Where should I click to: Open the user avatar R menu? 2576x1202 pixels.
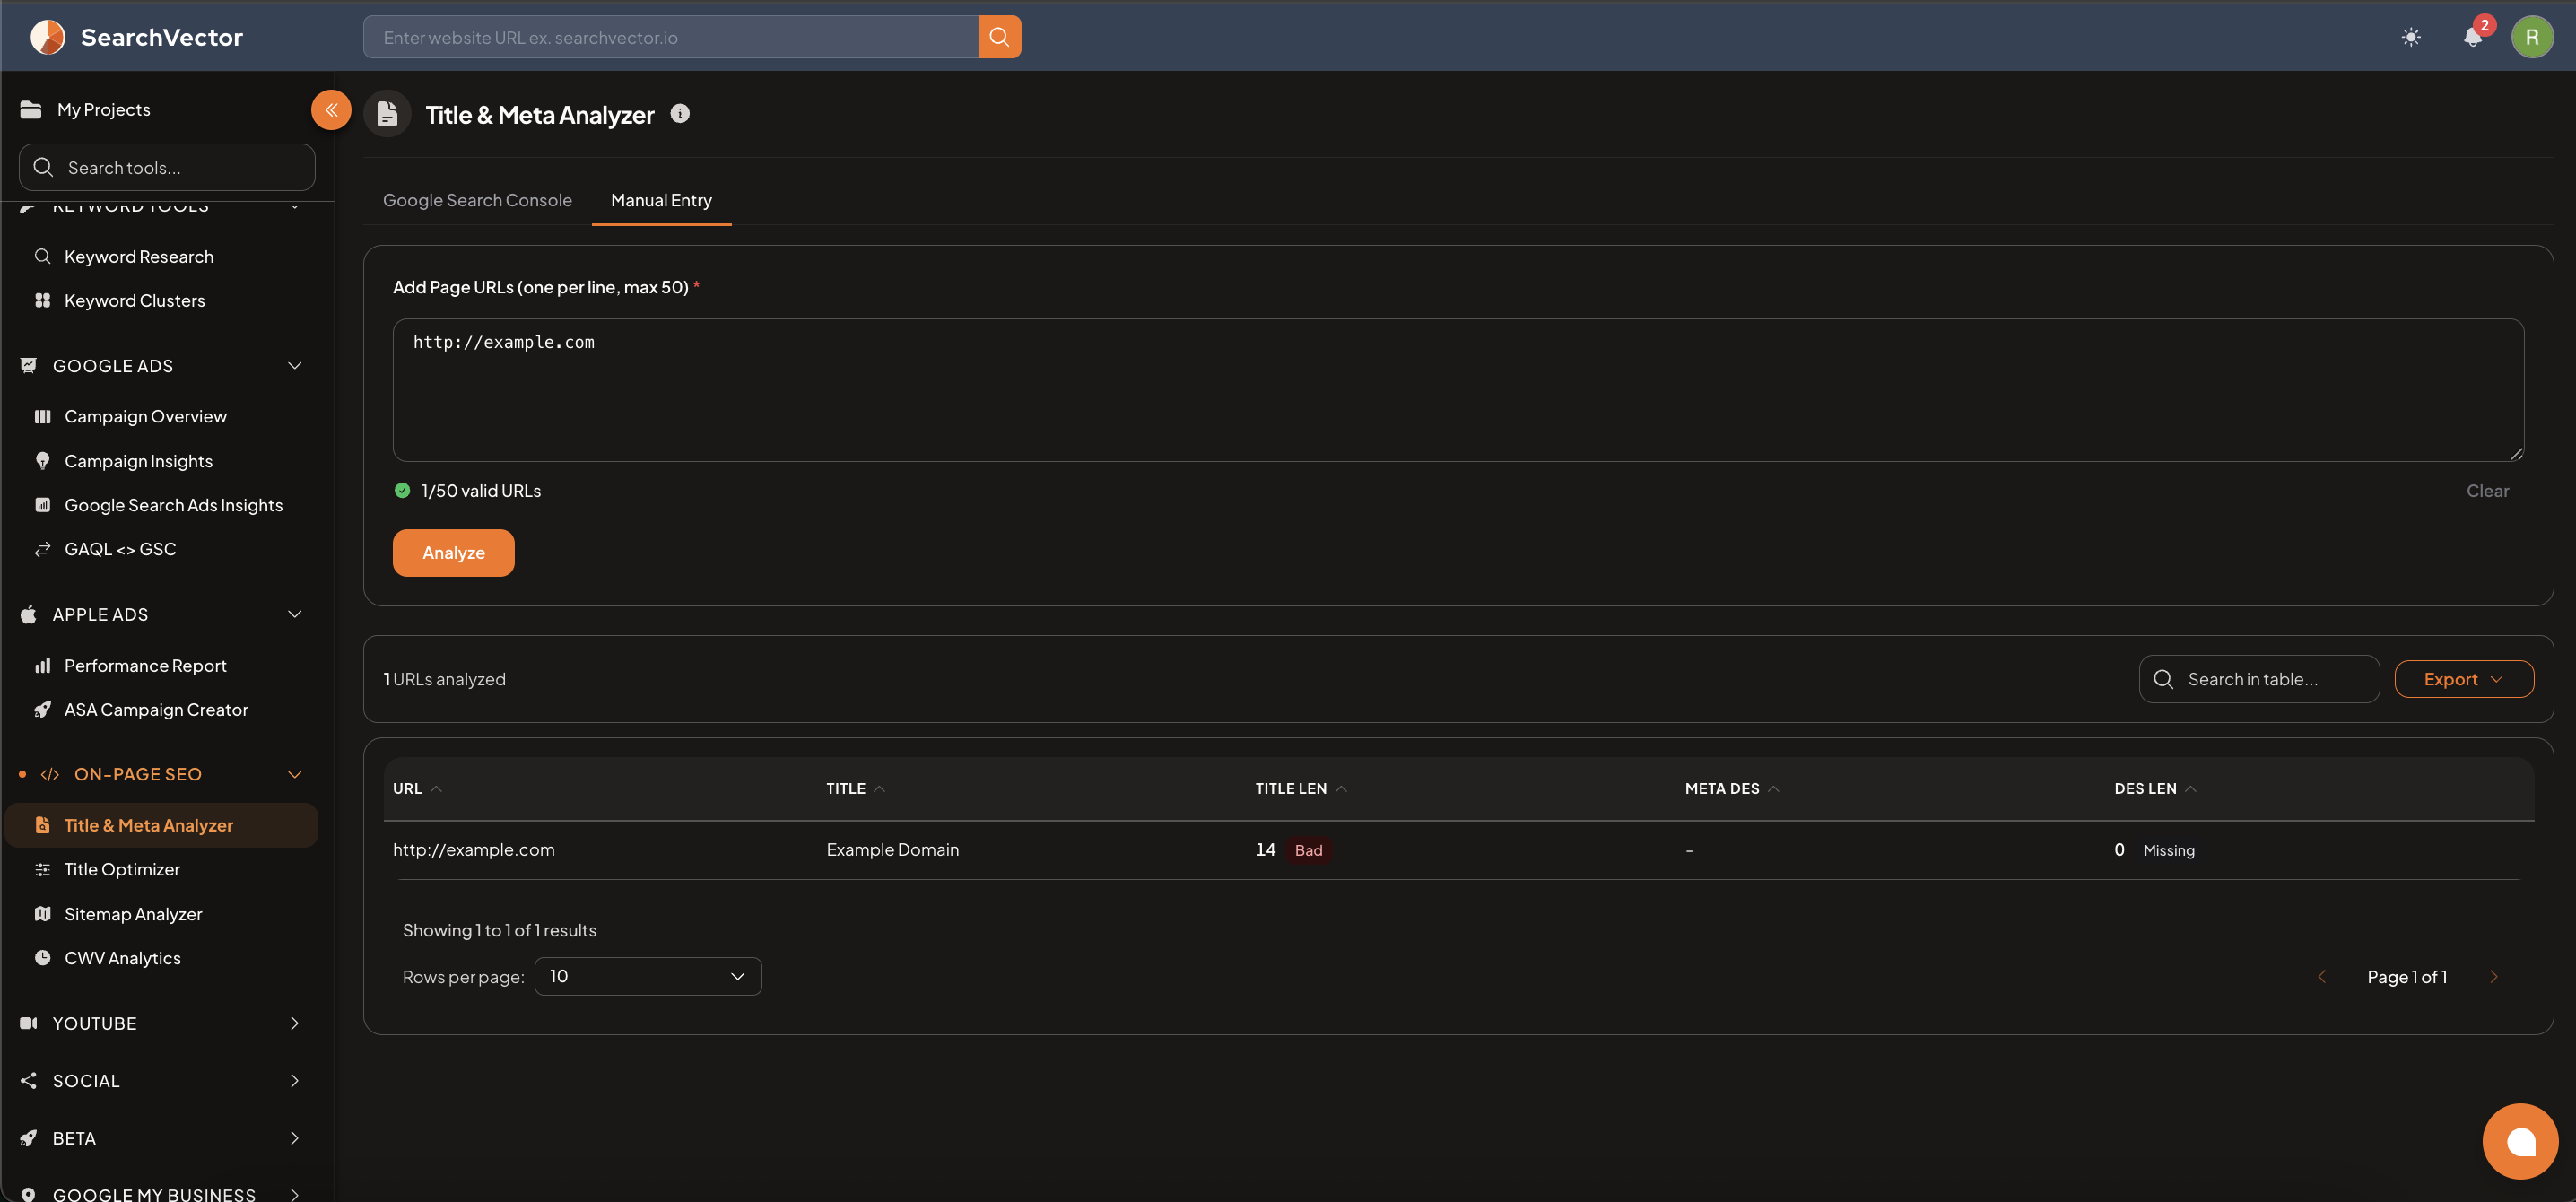point(2532,37)
